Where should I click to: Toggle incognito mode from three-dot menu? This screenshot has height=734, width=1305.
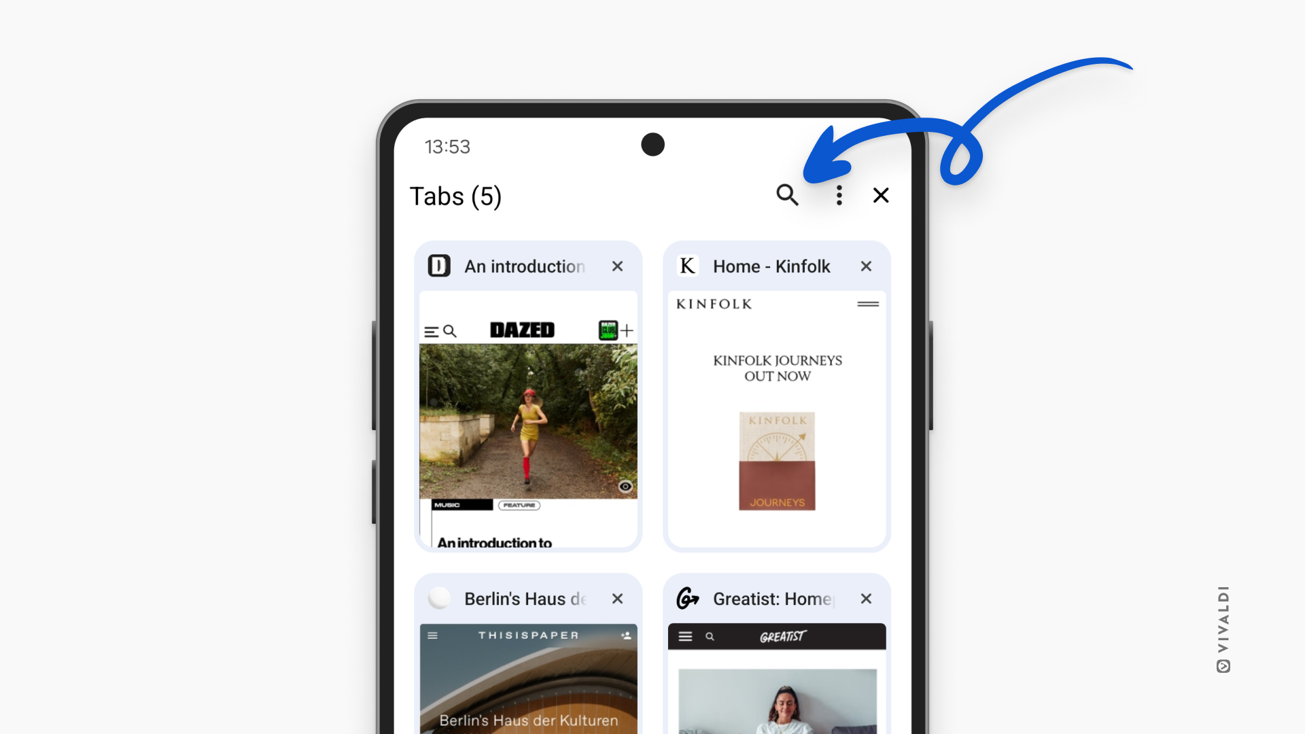click(836, 195)
